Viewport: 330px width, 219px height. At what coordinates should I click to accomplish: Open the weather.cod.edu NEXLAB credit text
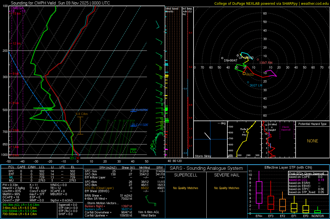click(271, 3)
